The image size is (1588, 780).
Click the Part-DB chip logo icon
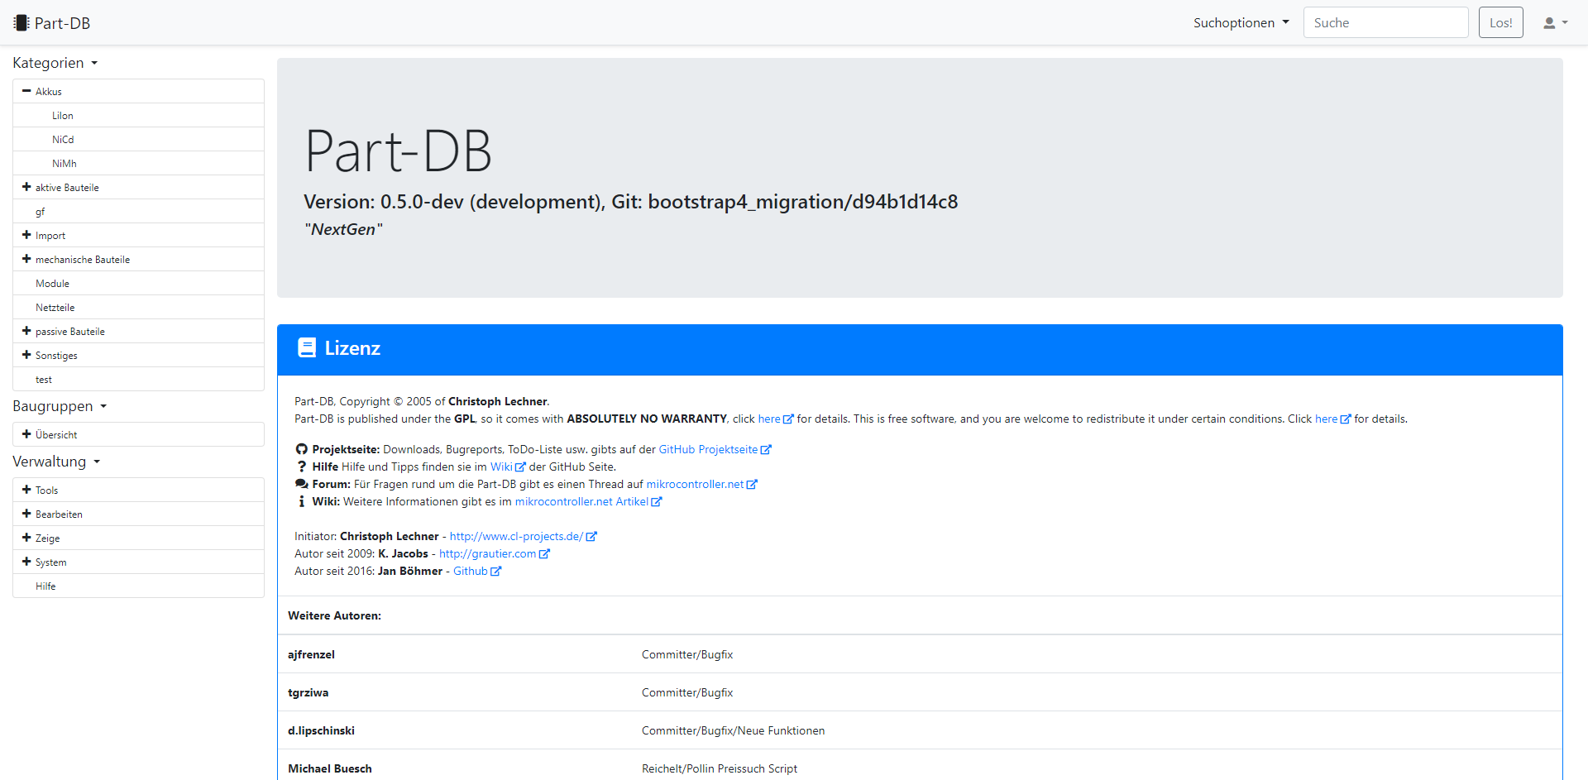tap(22, 23)
